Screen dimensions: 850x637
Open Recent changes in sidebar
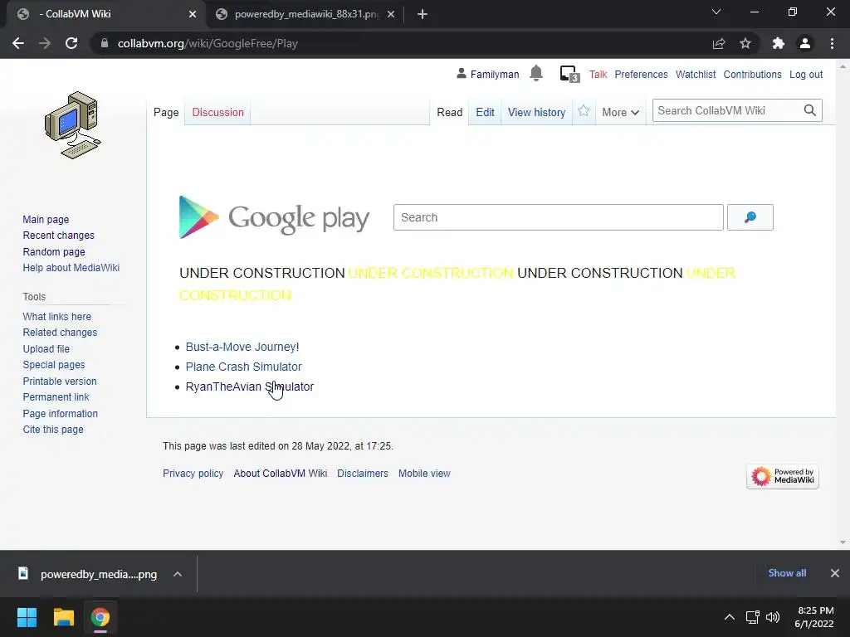coord(59,235)
